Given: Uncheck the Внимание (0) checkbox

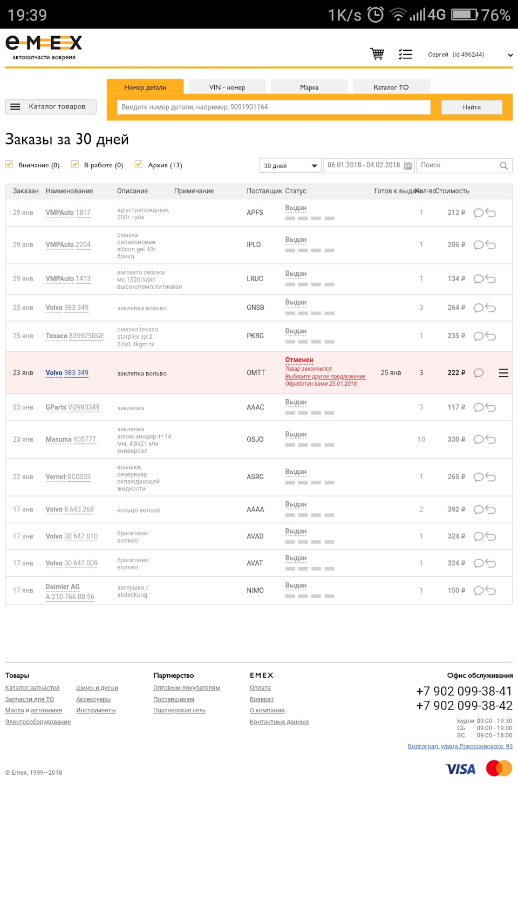Looking at the screenshot, I should 9,165.
